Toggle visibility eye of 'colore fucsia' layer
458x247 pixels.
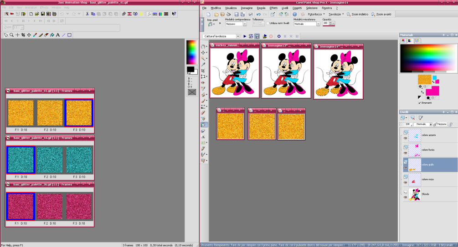click(406, 153)
